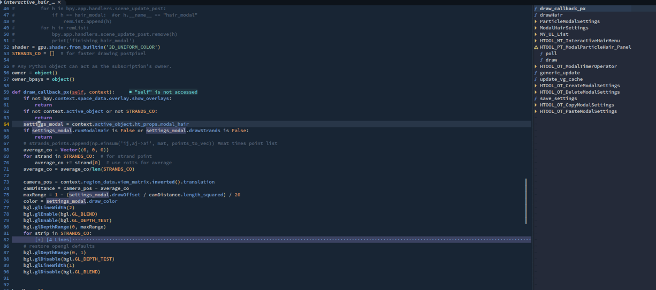The width and height of the screenshot is (656, 290).
Task: Click the function icon beside save_settings
Action: (536, 98)
